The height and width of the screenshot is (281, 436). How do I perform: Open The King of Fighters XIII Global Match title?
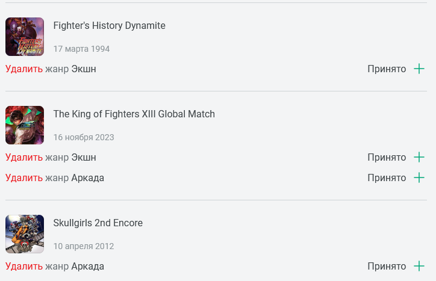click(x=134, y=114)
